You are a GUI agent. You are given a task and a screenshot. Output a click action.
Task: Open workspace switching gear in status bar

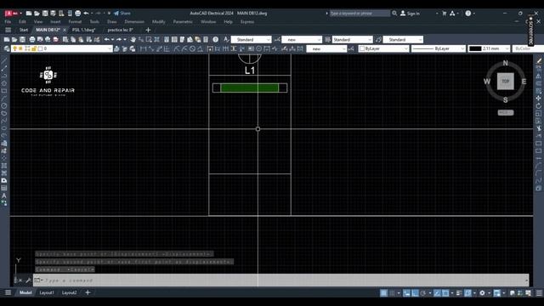482,293
